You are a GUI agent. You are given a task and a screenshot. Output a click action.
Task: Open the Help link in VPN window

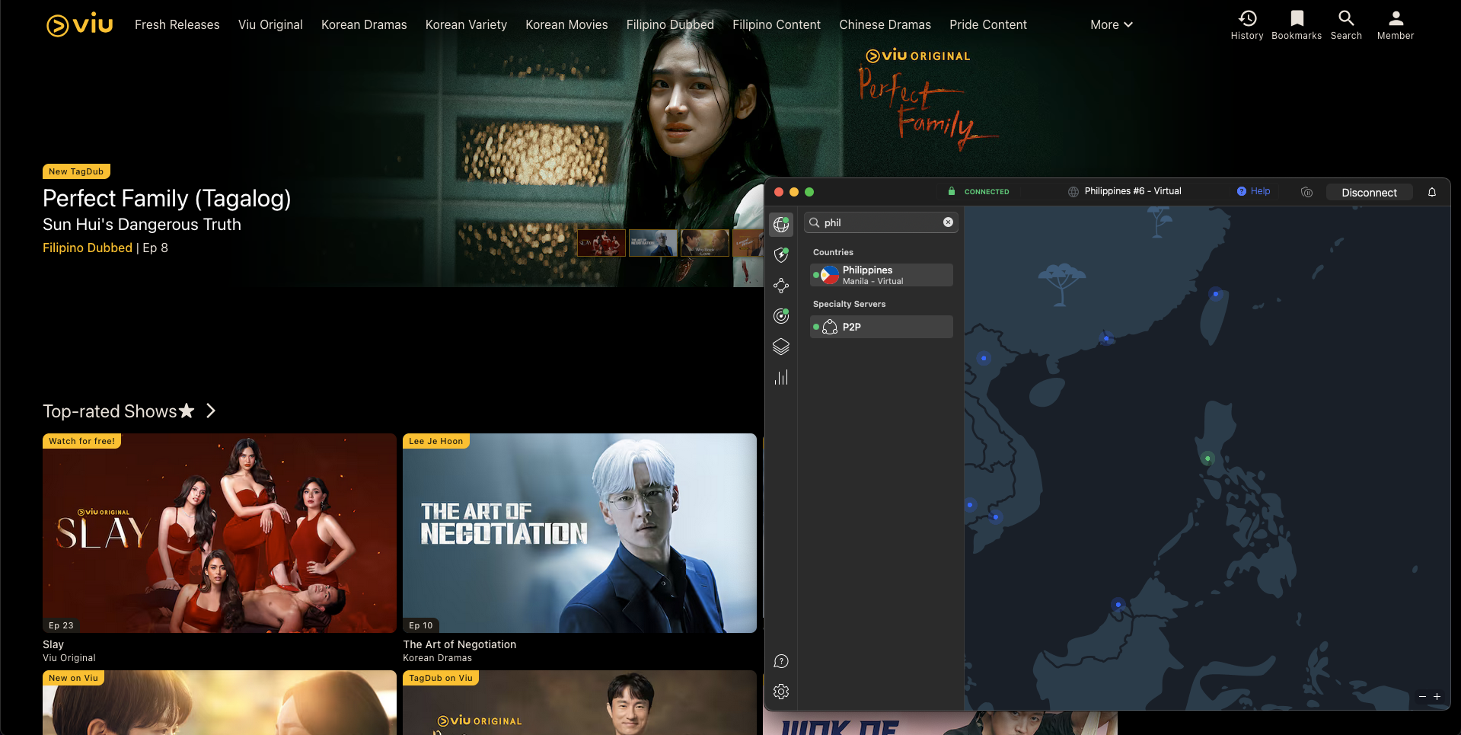1253,191
